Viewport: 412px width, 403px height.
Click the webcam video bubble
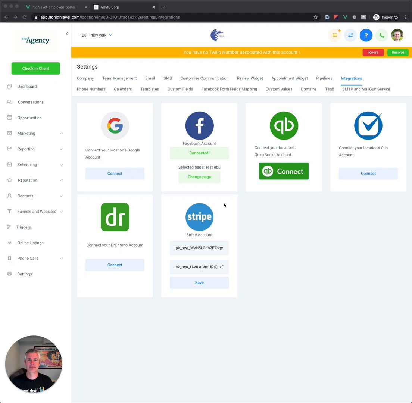(34, 364)
